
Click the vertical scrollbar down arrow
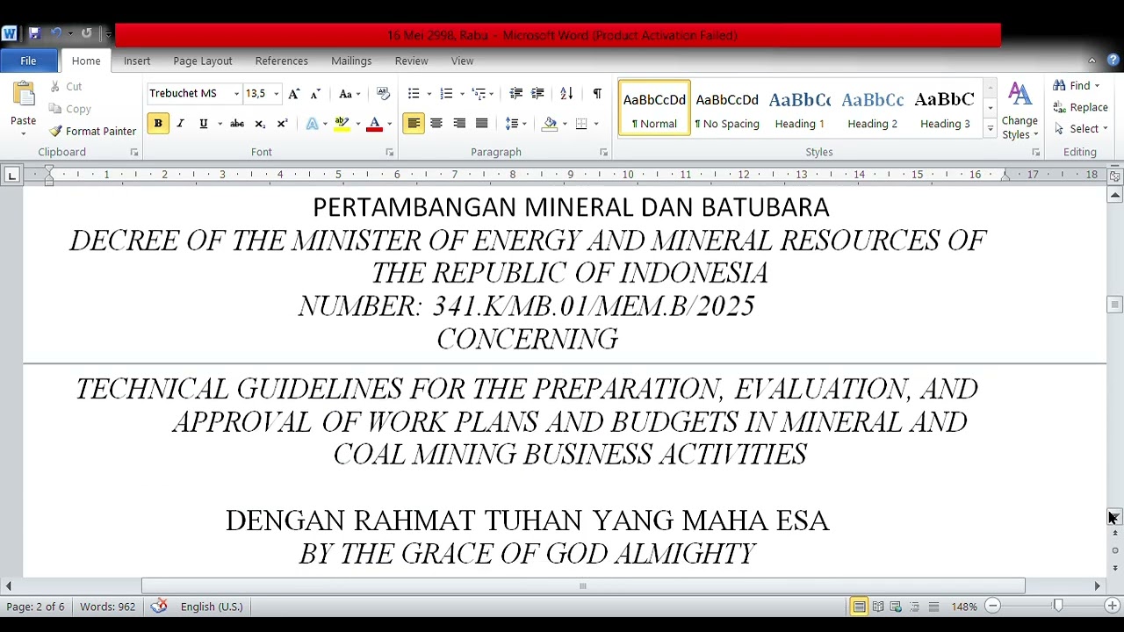point(1114,517)
